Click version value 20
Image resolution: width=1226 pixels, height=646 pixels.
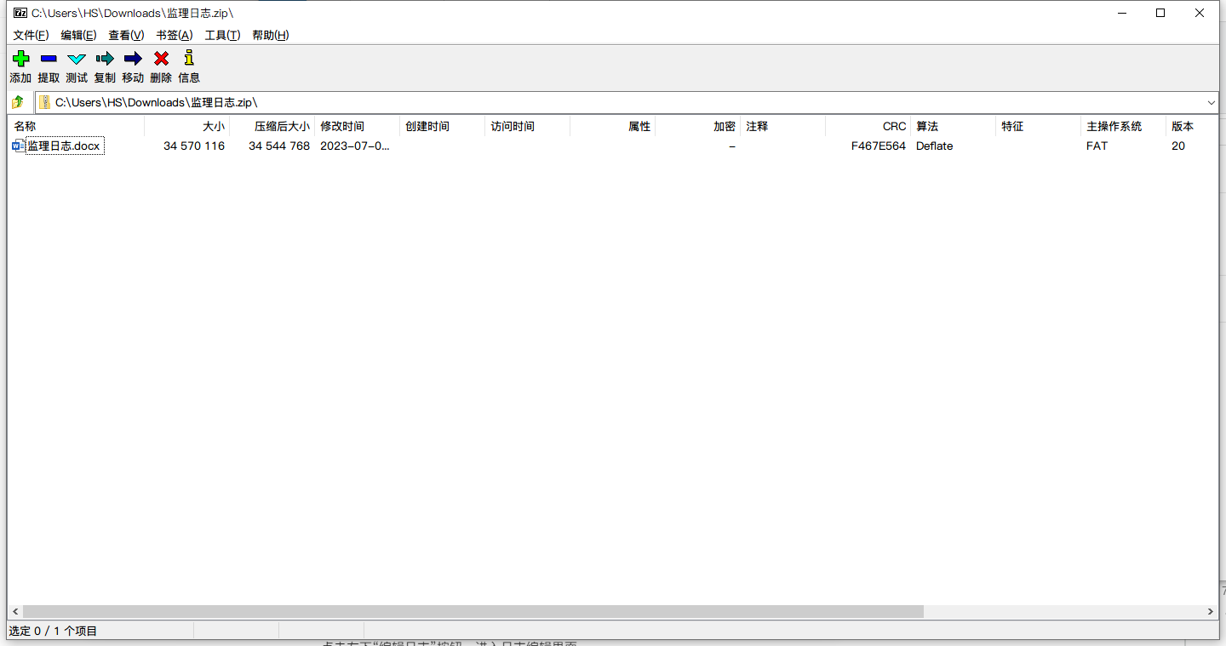click(1178, 146)
